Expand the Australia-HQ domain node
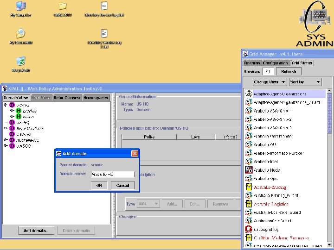The height and width of the screenshot is (250, 334). pyautogui.click(x=6, y=140)
